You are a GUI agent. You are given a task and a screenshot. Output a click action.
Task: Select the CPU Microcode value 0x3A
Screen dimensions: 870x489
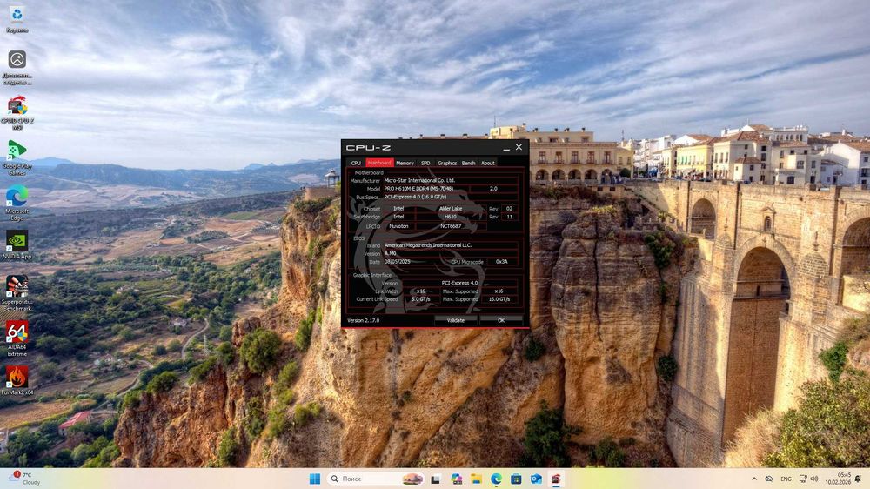coord(502,261)
